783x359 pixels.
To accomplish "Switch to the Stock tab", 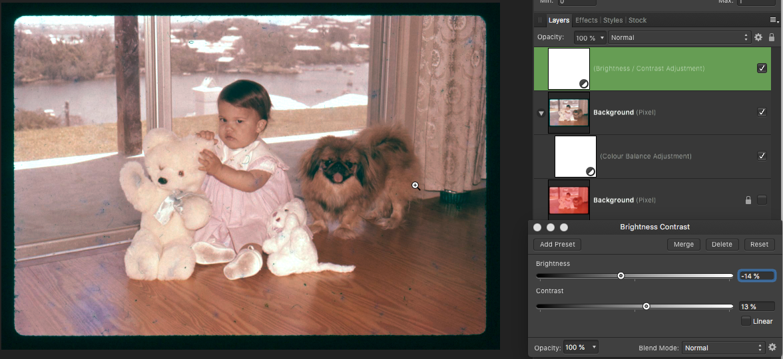I will click(x=638, y=21).
